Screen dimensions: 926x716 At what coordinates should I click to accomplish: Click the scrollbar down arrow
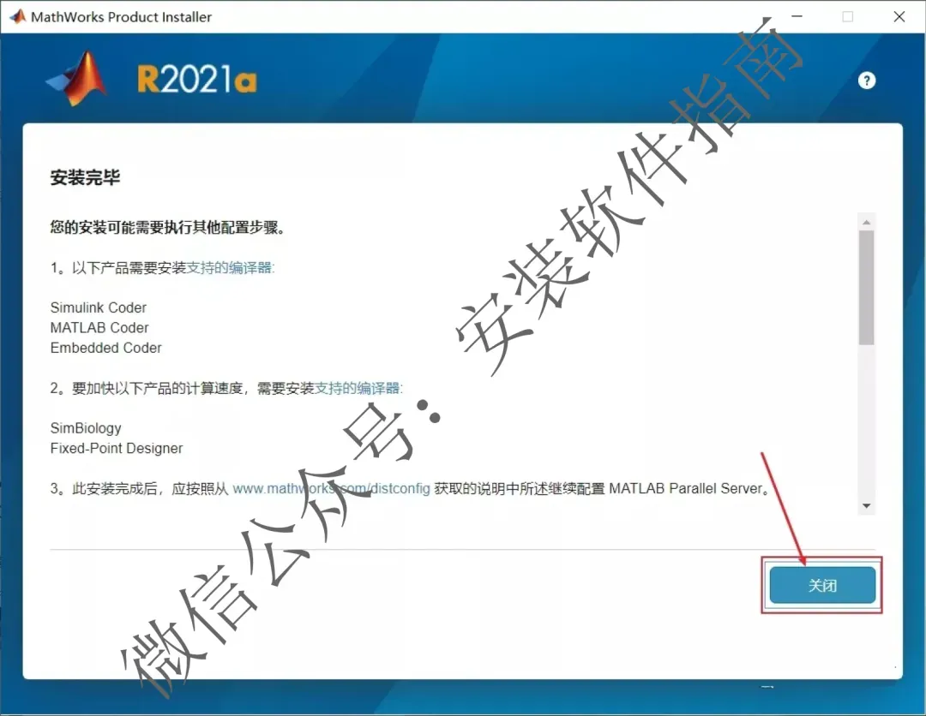[866, 506]
